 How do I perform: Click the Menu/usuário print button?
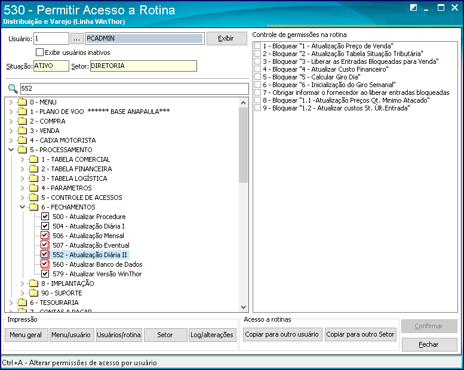(71, 335)
